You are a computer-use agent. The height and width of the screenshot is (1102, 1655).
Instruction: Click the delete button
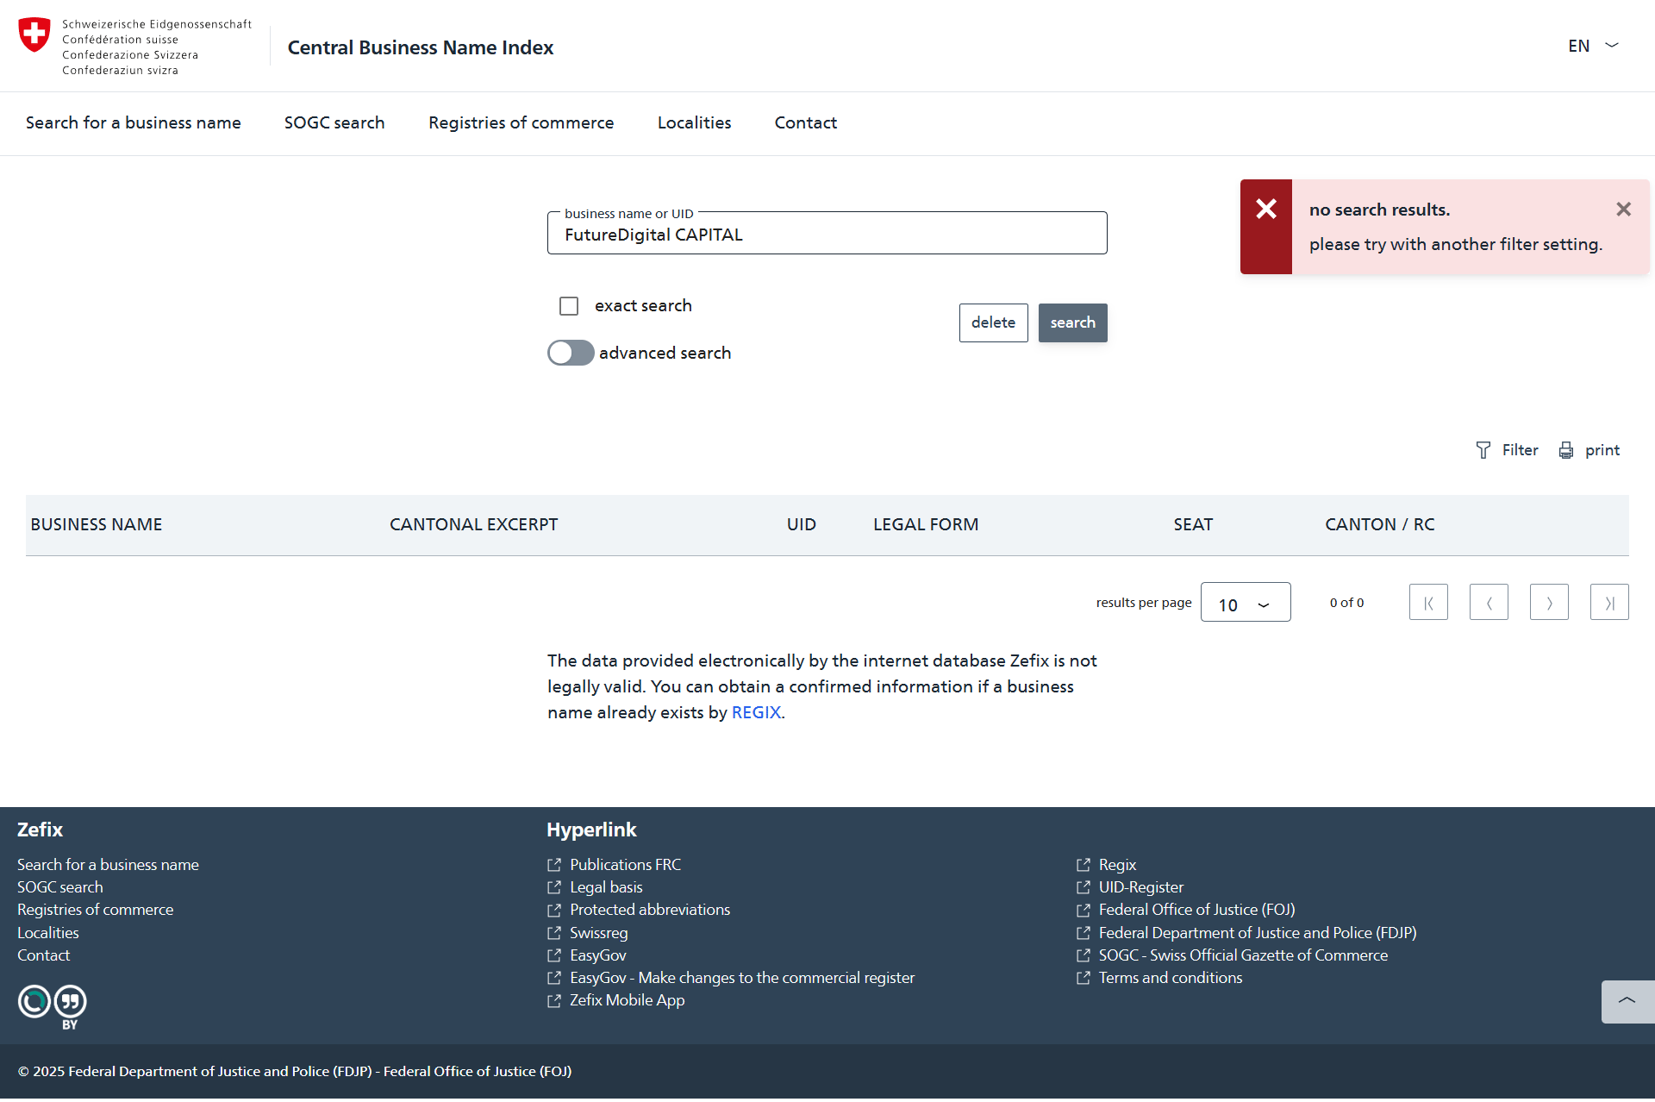(x=994, y=322)
